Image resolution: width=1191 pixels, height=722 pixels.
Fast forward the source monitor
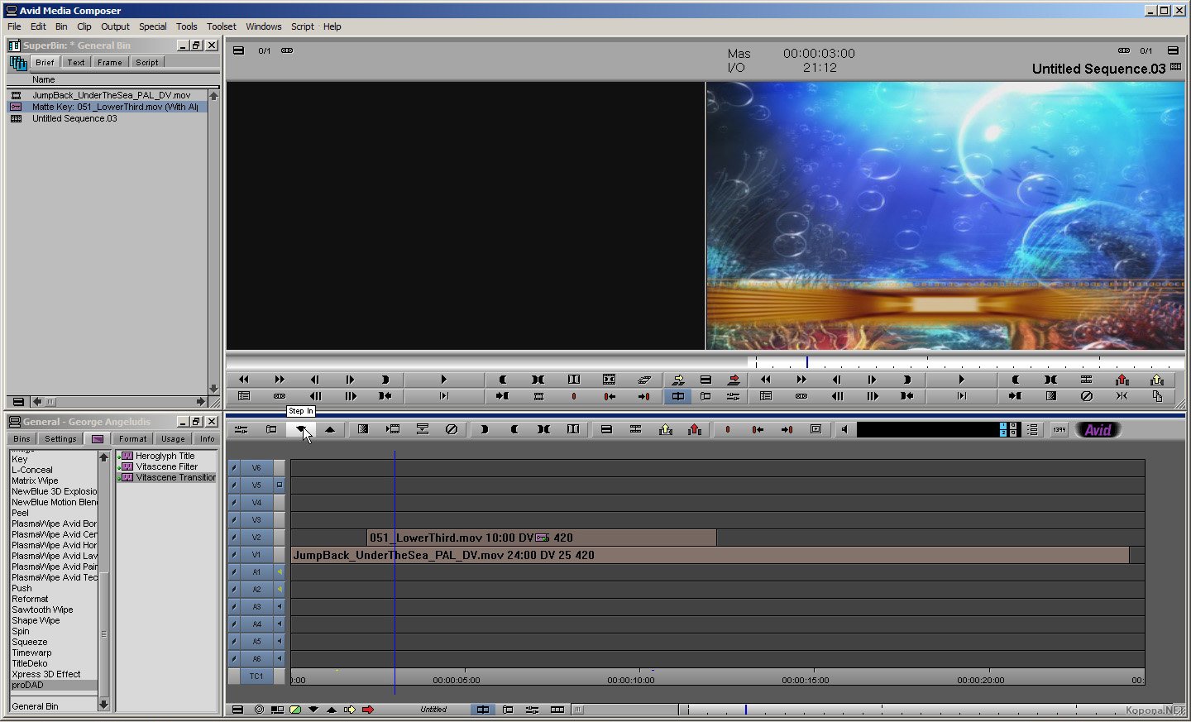pos(280,380)
